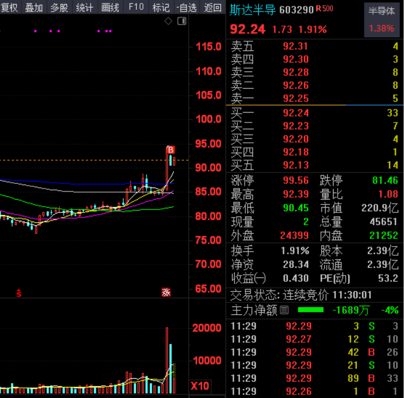Click the 跌停 value 81.46
404x398 pixels.
[x=385, y=180]
